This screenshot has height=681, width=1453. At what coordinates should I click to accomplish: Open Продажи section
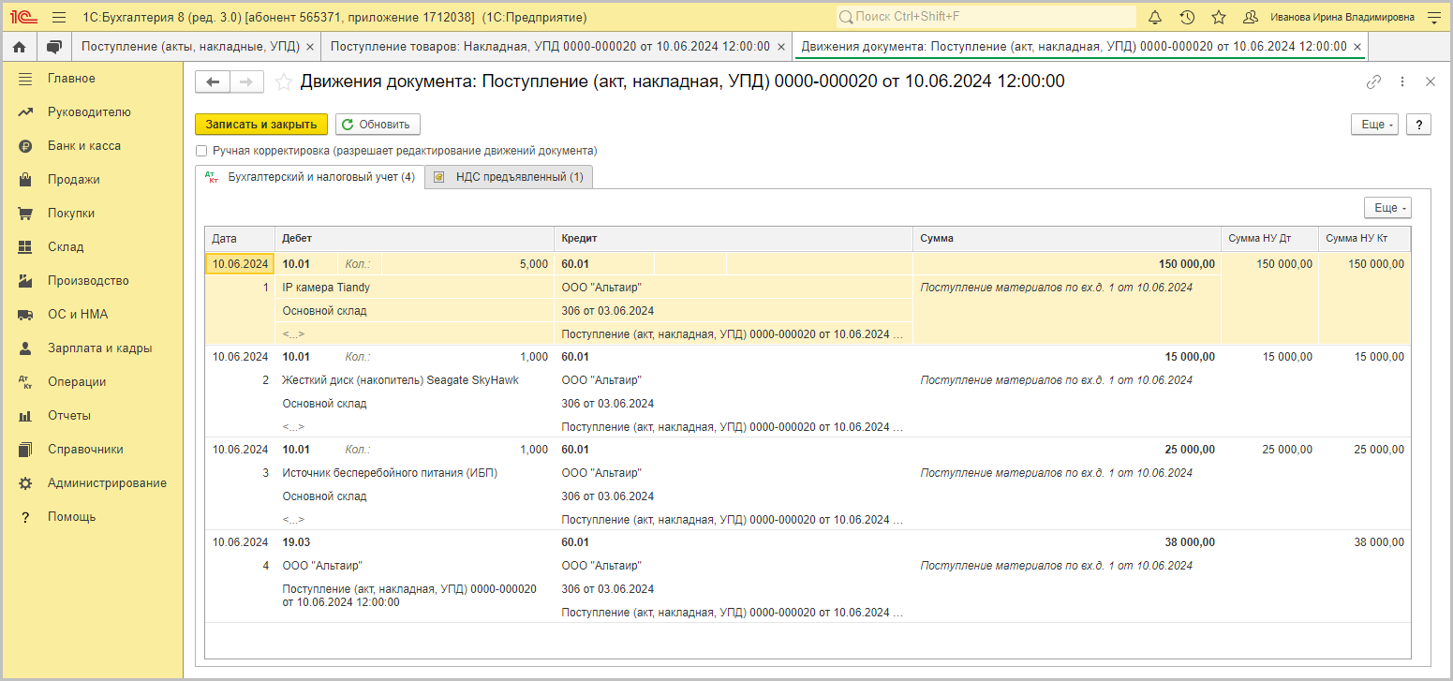click(x=74, y=180)
